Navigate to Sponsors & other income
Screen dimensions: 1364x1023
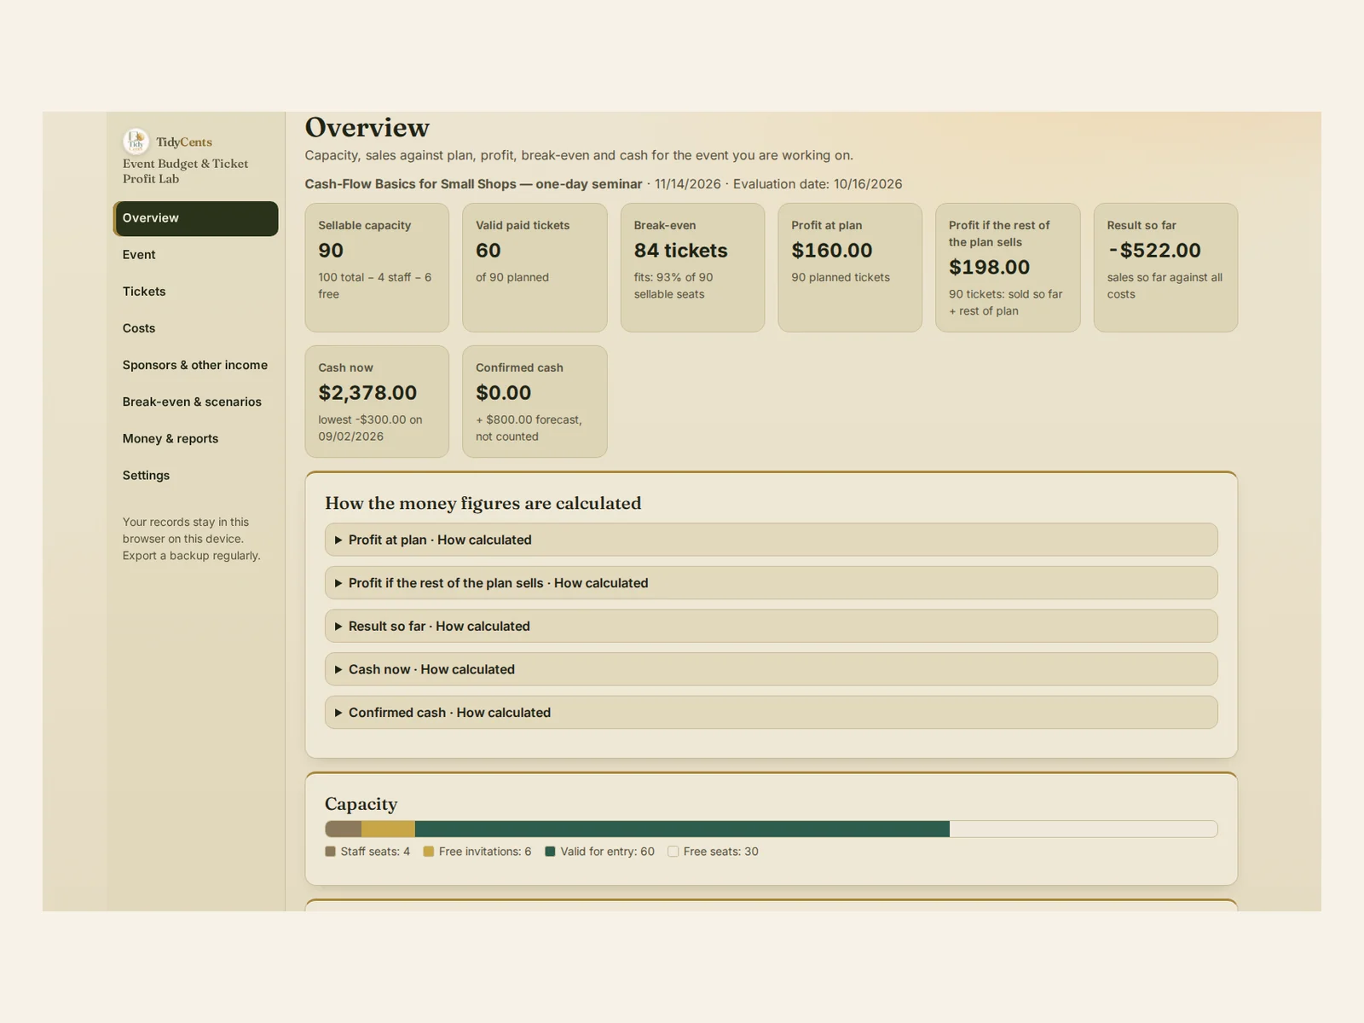coord(195,365)
